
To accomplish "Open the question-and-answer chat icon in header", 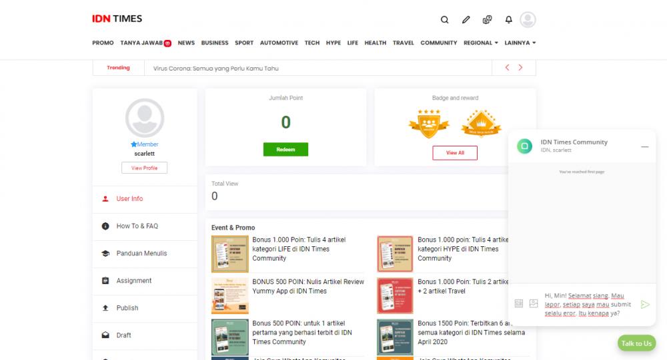I will 487,19.
